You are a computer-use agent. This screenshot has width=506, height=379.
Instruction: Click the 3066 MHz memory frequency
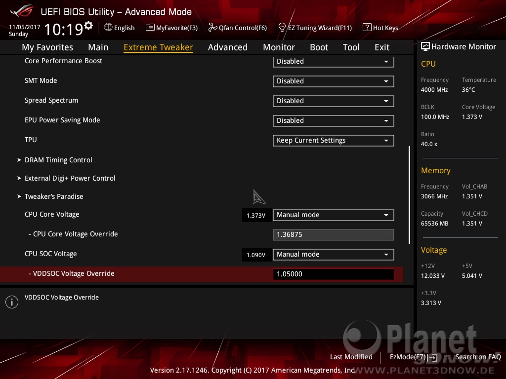[x=434, y=196]
